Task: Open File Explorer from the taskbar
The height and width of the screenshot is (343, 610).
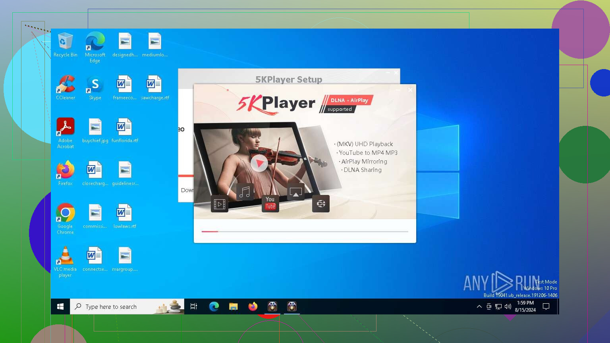Action: click(x=233, y=306)
